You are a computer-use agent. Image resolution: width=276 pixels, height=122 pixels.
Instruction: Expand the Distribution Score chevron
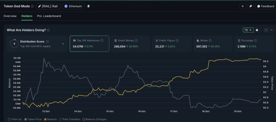pos(63,44)
